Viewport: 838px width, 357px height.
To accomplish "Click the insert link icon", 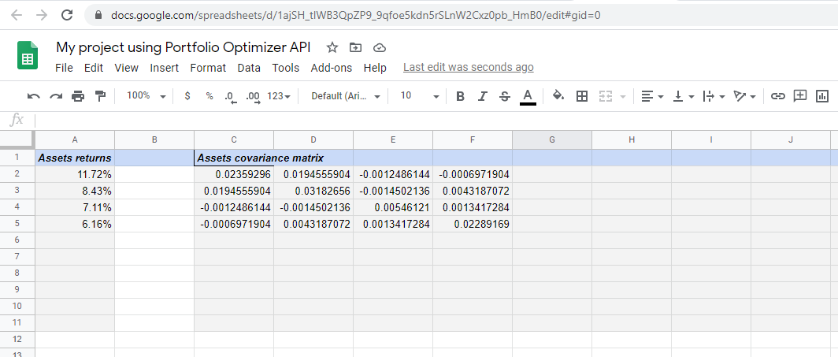I will [777, 96].
